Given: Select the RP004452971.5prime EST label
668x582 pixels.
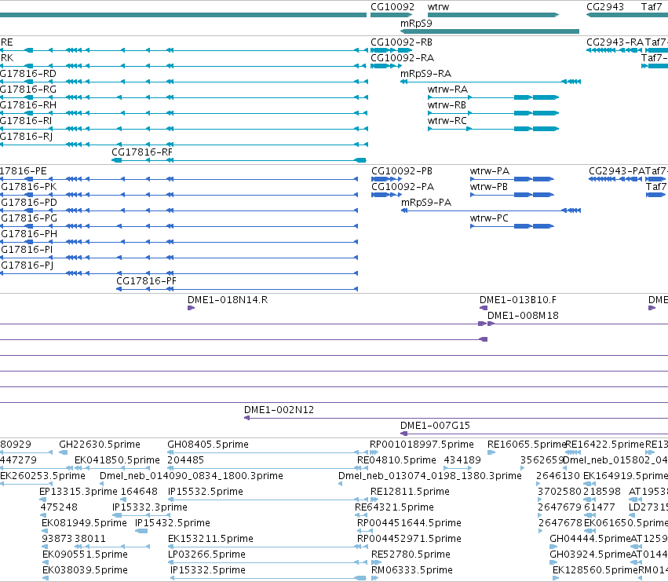Looking at the screenshot, I should (x=409, y=539).
